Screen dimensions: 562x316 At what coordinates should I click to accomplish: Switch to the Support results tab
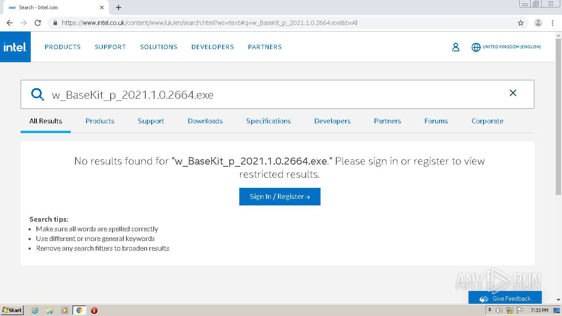[x=151, y=121]
